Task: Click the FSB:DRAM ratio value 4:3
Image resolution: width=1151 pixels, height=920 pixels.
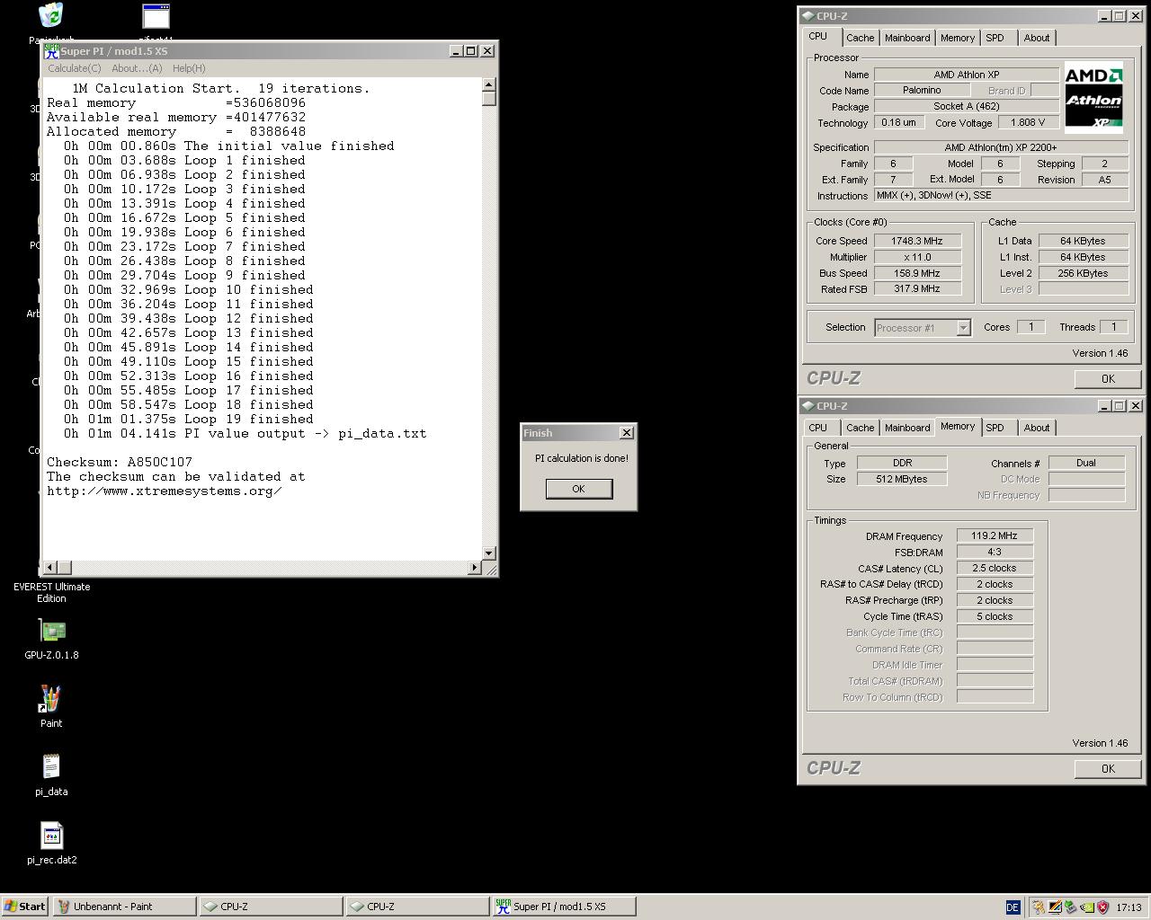Action: pos(995,552)
